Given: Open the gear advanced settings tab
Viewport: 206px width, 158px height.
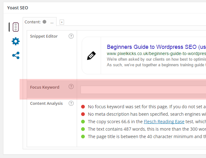Looking at the screenshot, I should 16,41.
